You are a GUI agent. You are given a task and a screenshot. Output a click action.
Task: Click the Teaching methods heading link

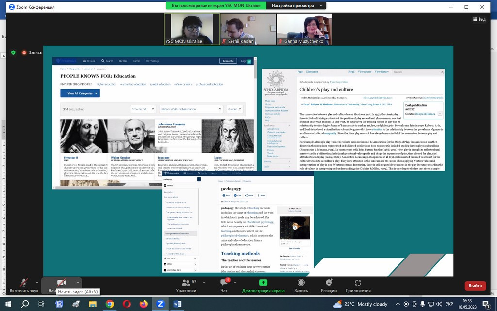click(240, 253)
